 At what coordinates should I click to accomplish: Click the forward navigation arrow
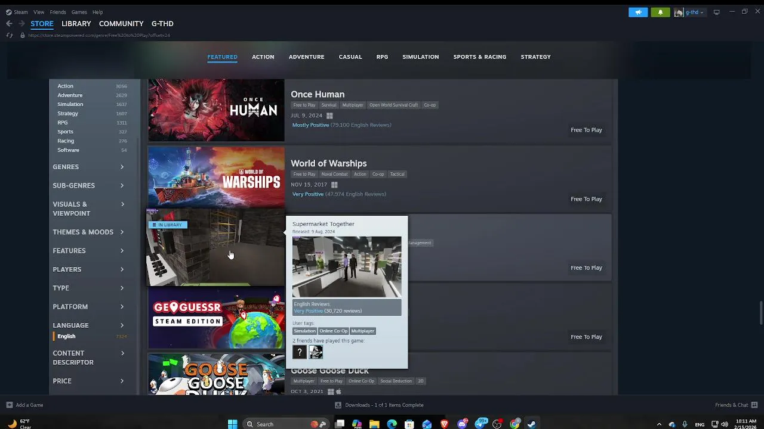coord(21,23)
